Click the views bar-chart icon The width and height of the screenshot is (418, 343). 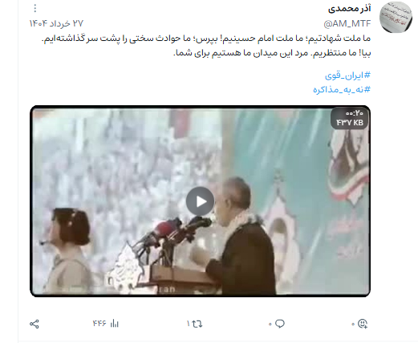point(114,324)
